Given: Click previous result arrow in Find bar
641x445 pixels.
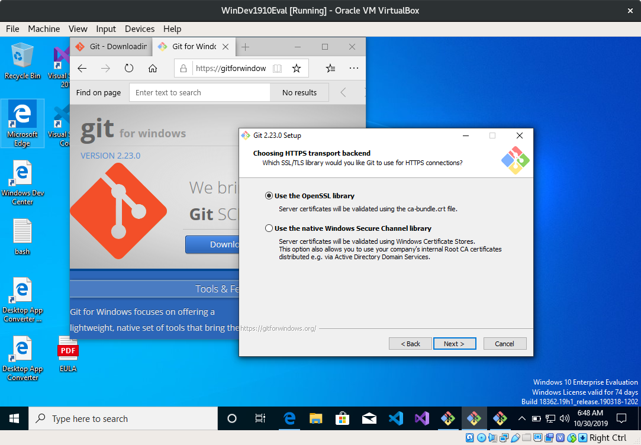Looking at the screenshot, I should click(x=343, y=92).
